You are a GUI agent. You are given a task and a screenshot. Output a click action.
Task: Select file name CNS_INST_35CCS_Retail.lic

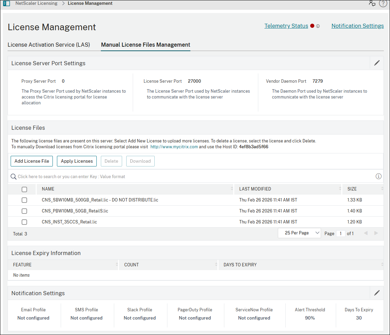coord(69,222)
